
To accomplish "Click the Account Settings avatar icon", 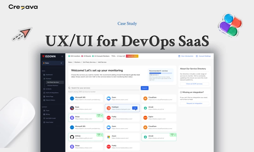I will point(197,56).
